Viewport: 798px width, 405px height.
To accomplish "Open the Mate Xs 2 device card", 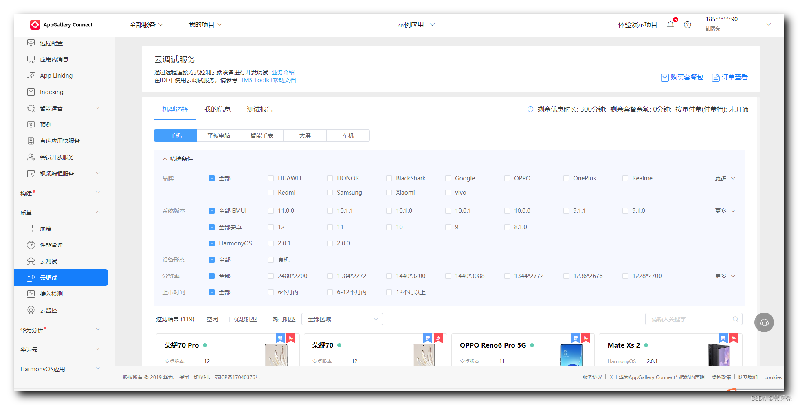I will coord(671,350).
